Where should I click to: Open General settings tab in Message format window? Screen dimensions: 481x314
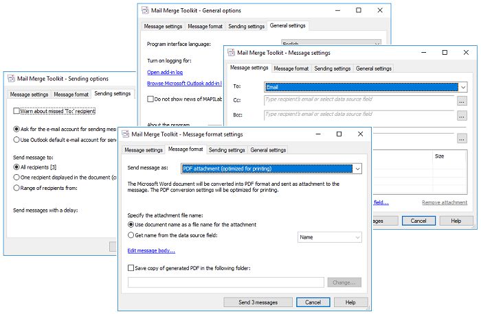click(x=268, y=150)
